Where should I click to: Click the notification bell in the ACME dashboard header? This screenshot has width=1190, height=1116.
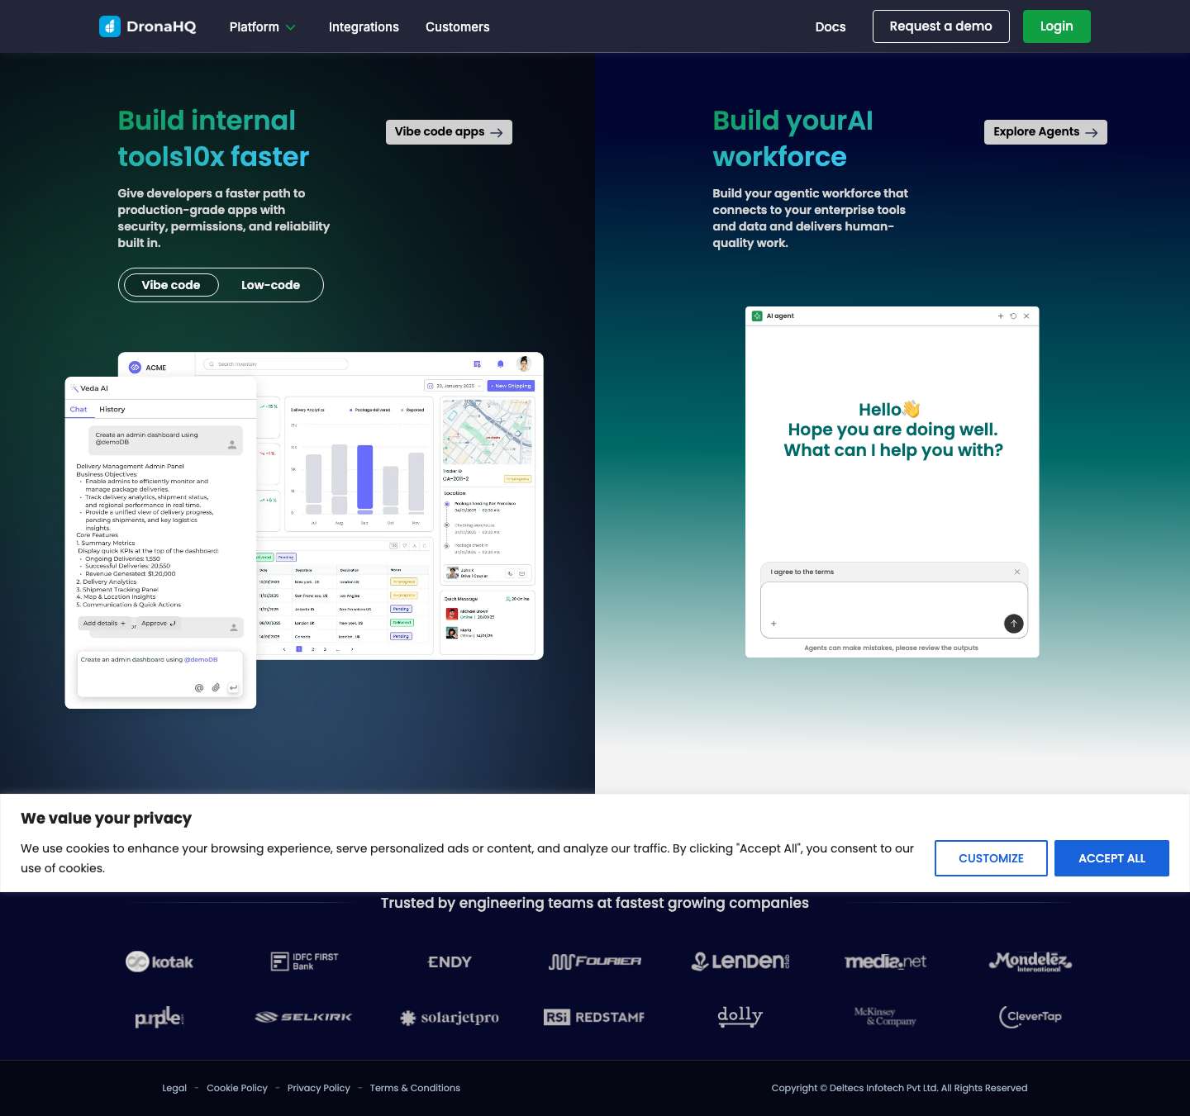(500, 363)
